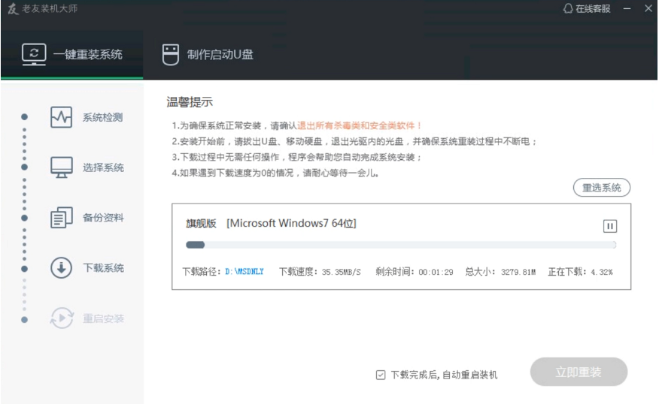
Task: Click the 系统检测 heartbeat icon
Action: coord(62,117)
